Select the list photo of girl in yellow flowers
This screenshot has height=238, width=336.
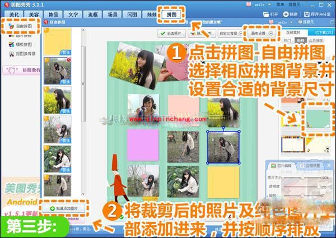58,100
